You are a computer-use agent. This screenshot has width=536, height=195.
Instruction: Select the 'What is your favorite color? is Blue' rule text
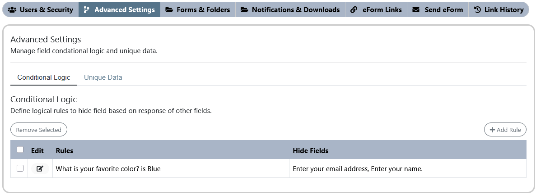point(108,169)
